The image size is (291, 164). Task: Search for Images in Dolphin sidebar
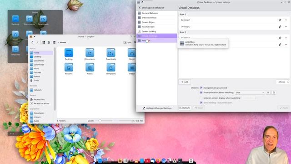coord(41,117)
